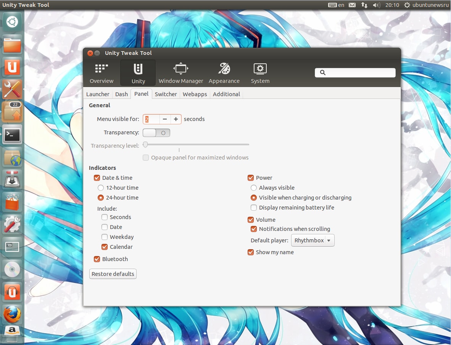The height and width of the screenshot is (345, 451).
Task: Minimize the Unity Tweak Tool window
Action: pyautogui.click(x=97, y=53)
